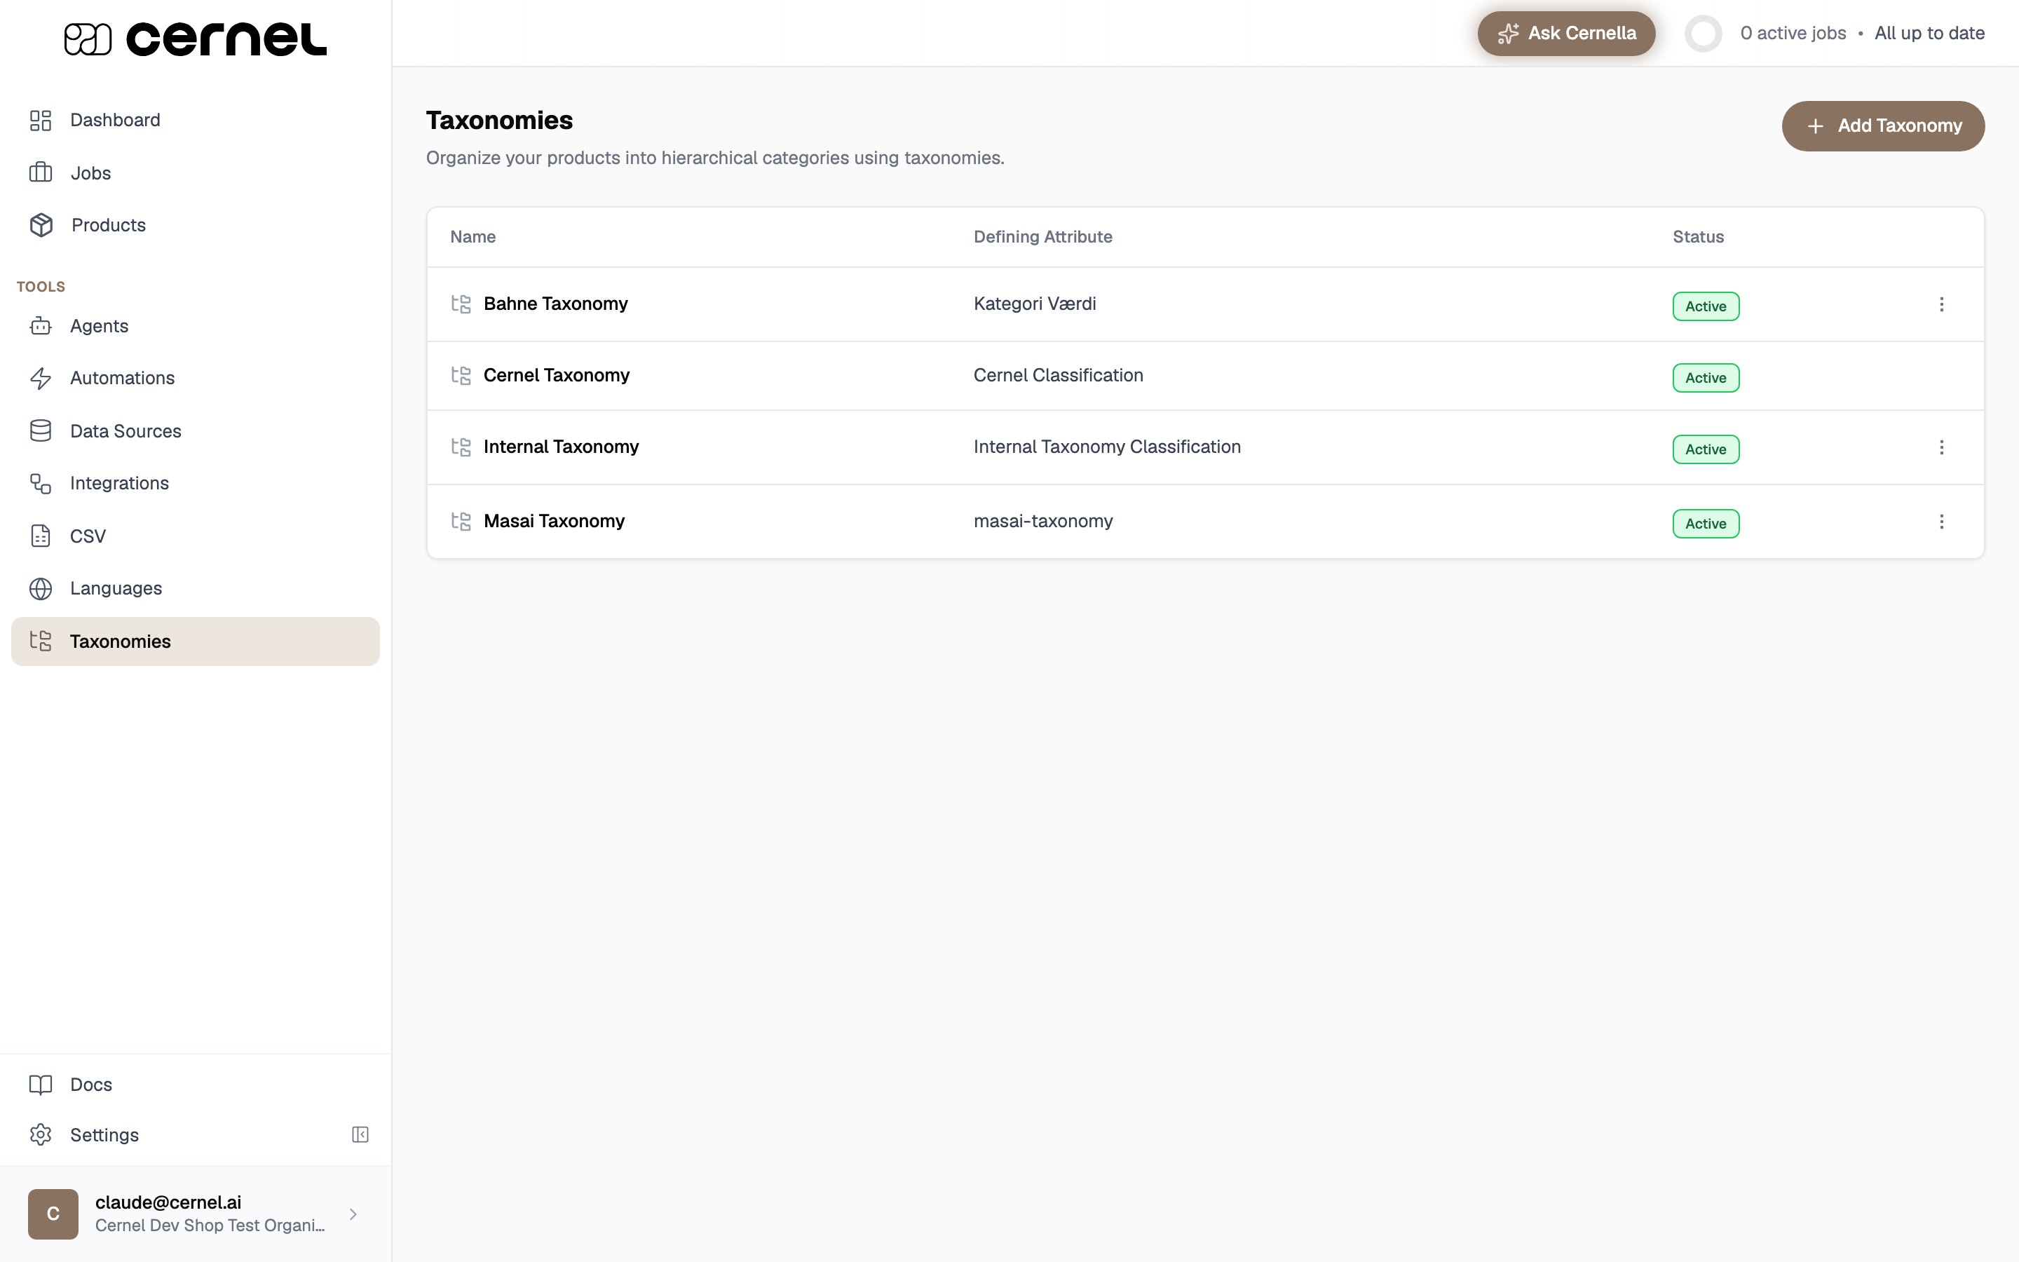Open the Agents tool
This screenshot has width=2019, height=1262.
pyautogui.click(x=195, y=326)
